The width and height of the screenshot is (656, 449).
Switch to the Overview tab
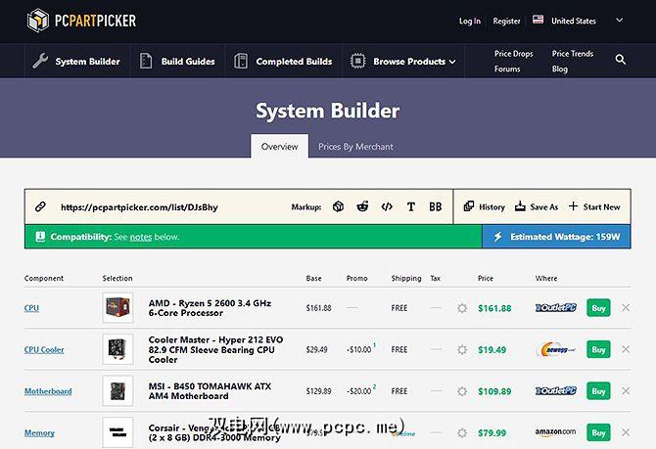279,147
